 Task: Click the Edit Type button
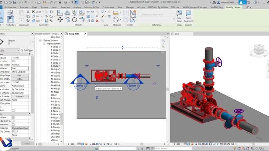[x=27, y=50]
